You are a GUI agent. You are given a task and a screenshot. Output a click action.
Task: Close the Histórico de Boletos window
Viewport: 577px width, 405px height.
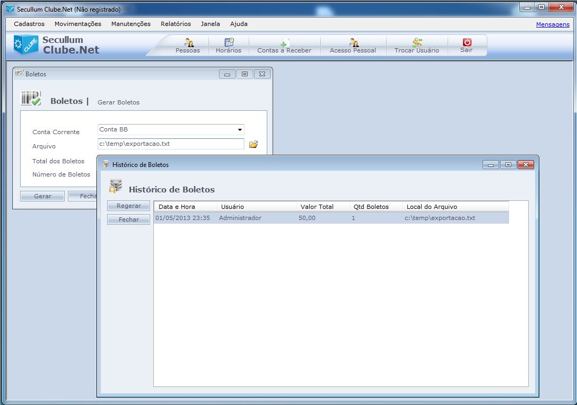(526, 164)
